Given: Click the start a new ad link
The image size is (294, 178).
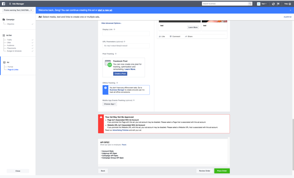Looking at the screenshot, I should [x=105, y=10].
